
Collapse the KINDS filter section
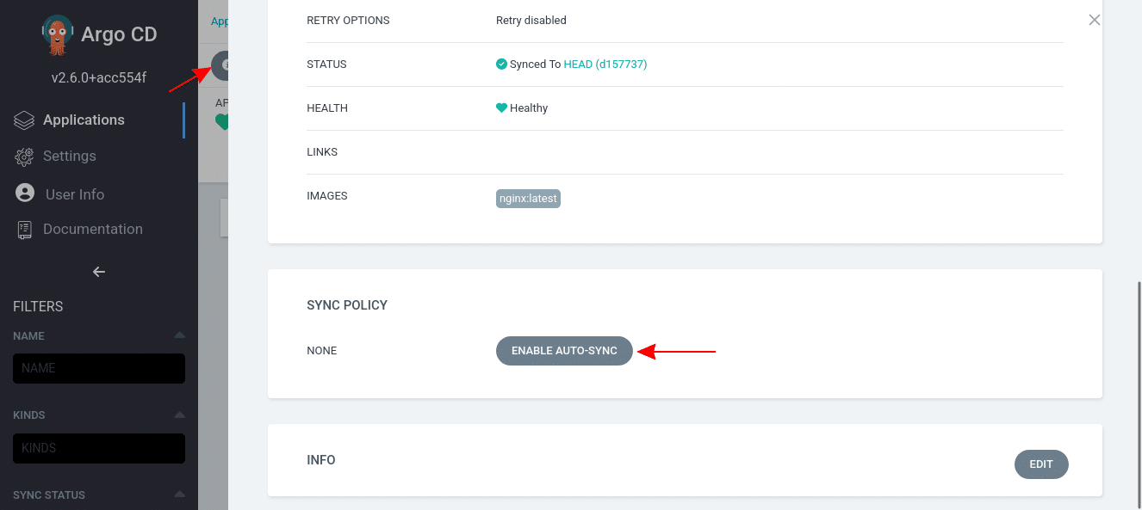[179, 415]
